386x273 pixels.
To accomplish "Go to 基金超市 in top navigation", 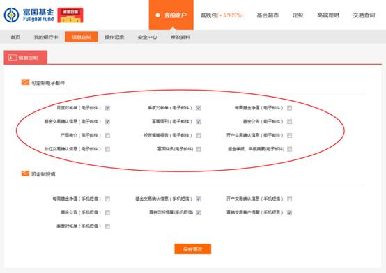I will pos(268,15).
